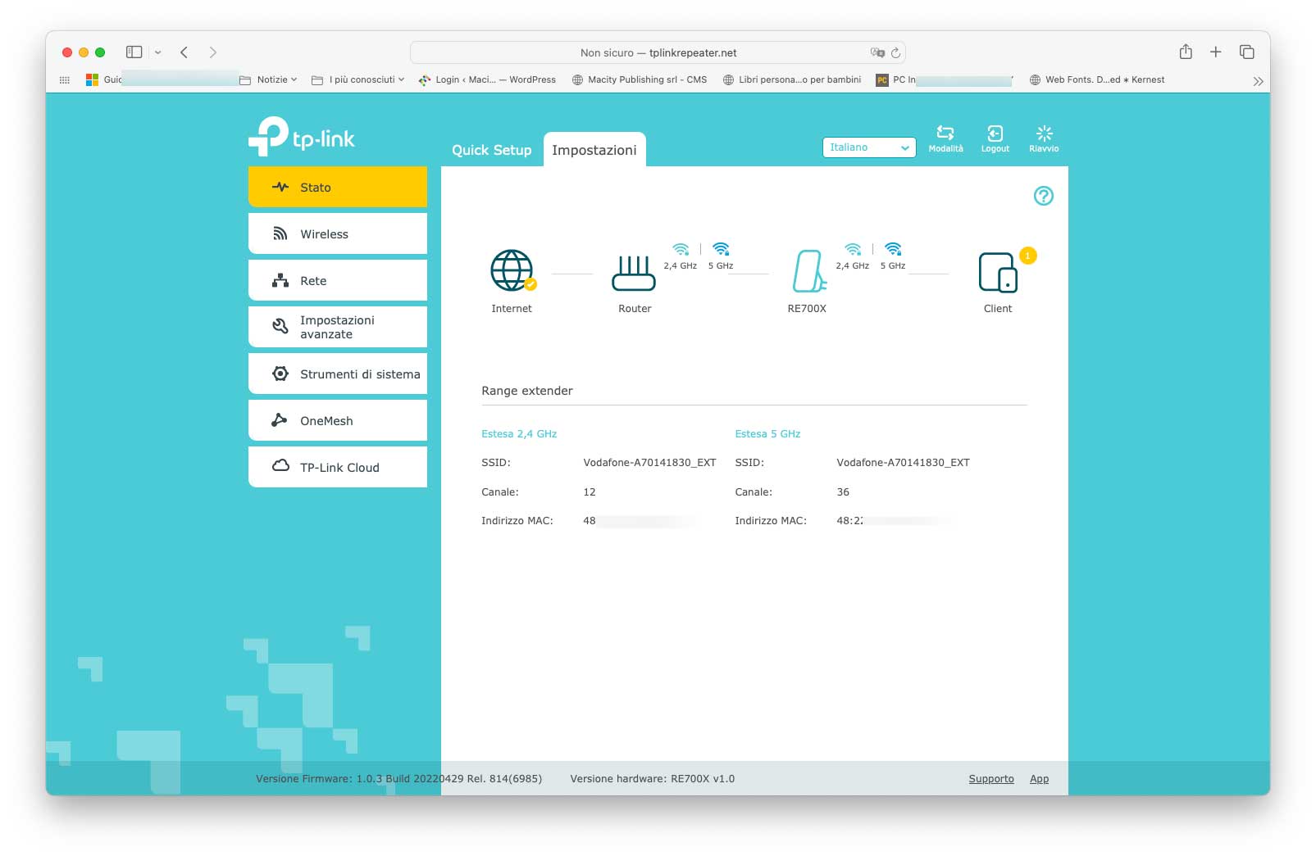This screenshot has width=1316, height=856.
Task: Go back with Safari's back arrow
Action: click(184, 52)
